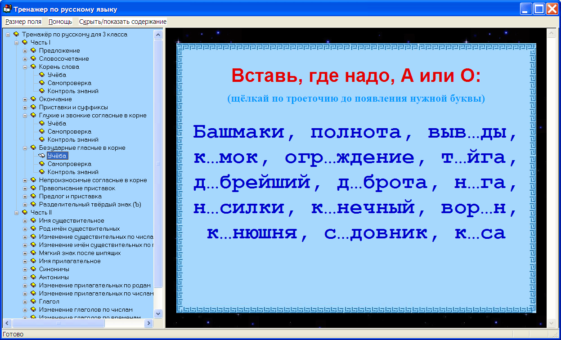The image size is (561, 340).
Task: Click the book icon next to Глагол
Action: [x=33, y=302]
